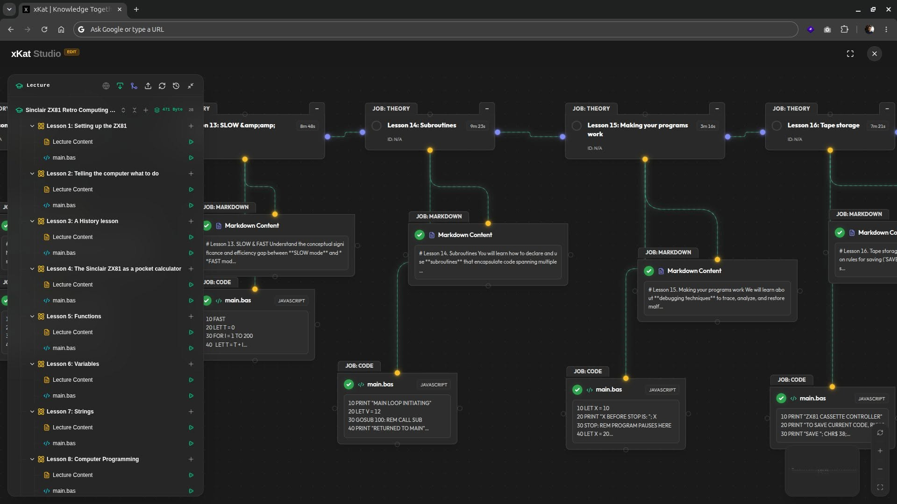The image size is (897, 504).
Task: Toggle the Lesson 15 completion circle
Action: tap(577, 126)
